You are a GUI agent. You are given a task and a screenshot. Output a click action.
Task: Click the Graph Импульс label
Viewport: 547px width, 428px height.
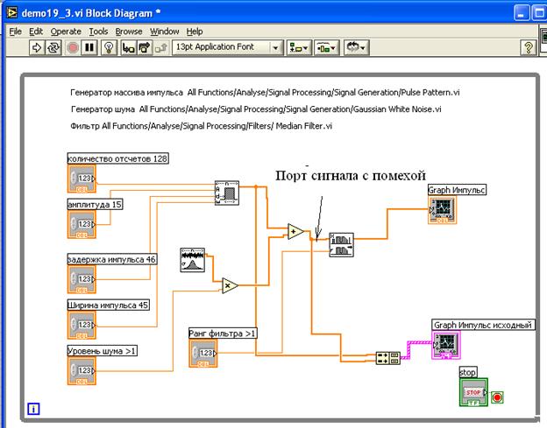click(457, 190)
